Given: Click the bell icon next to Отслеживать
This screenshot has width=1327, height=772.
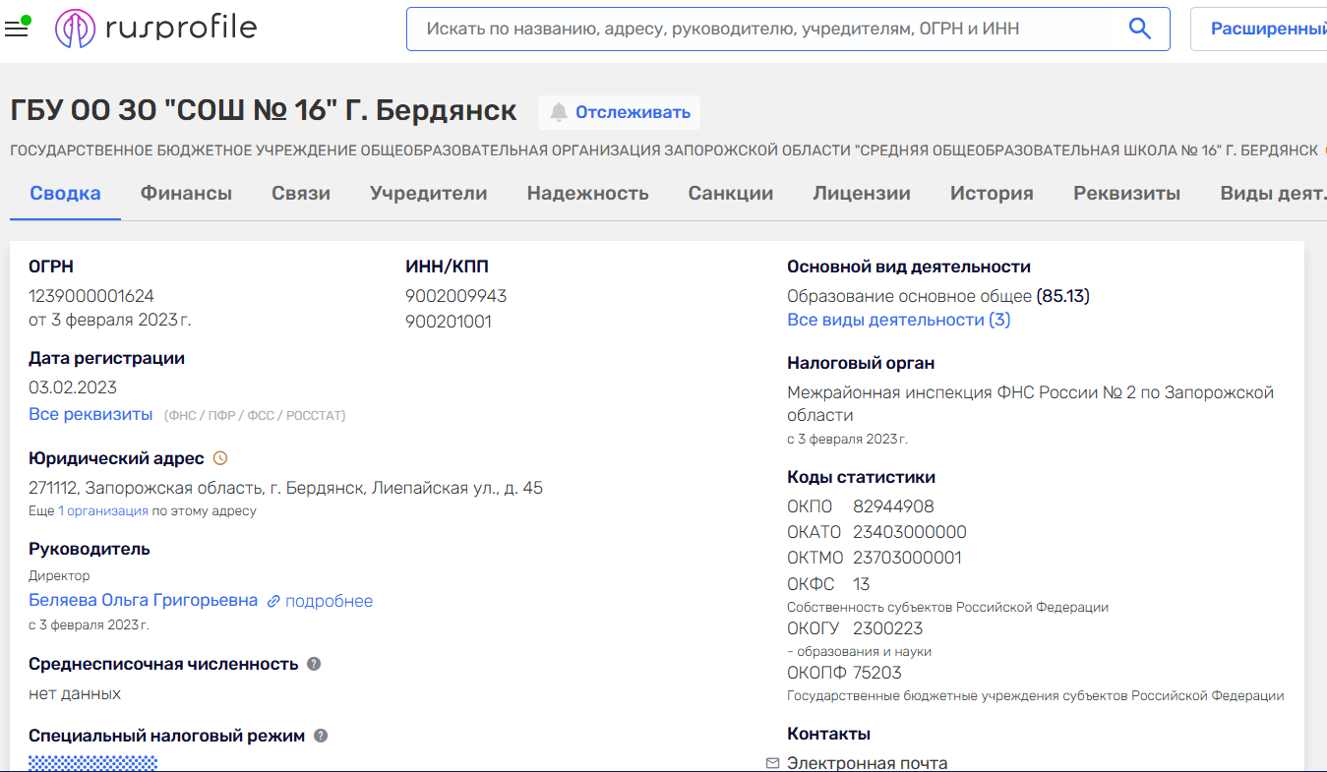Looking at the screenshot, I should [559, 112].
